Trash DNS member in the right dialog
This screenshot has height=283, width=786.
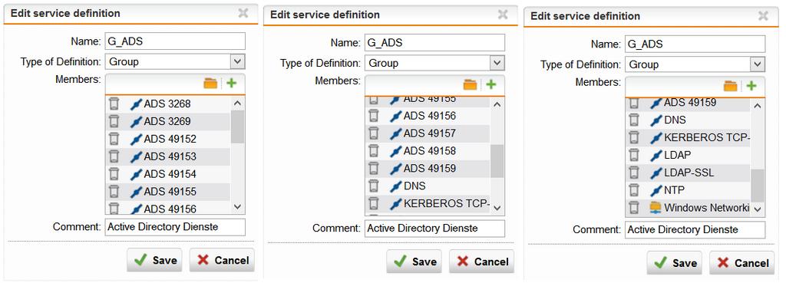pyautogui.click(x=634, y=120)
